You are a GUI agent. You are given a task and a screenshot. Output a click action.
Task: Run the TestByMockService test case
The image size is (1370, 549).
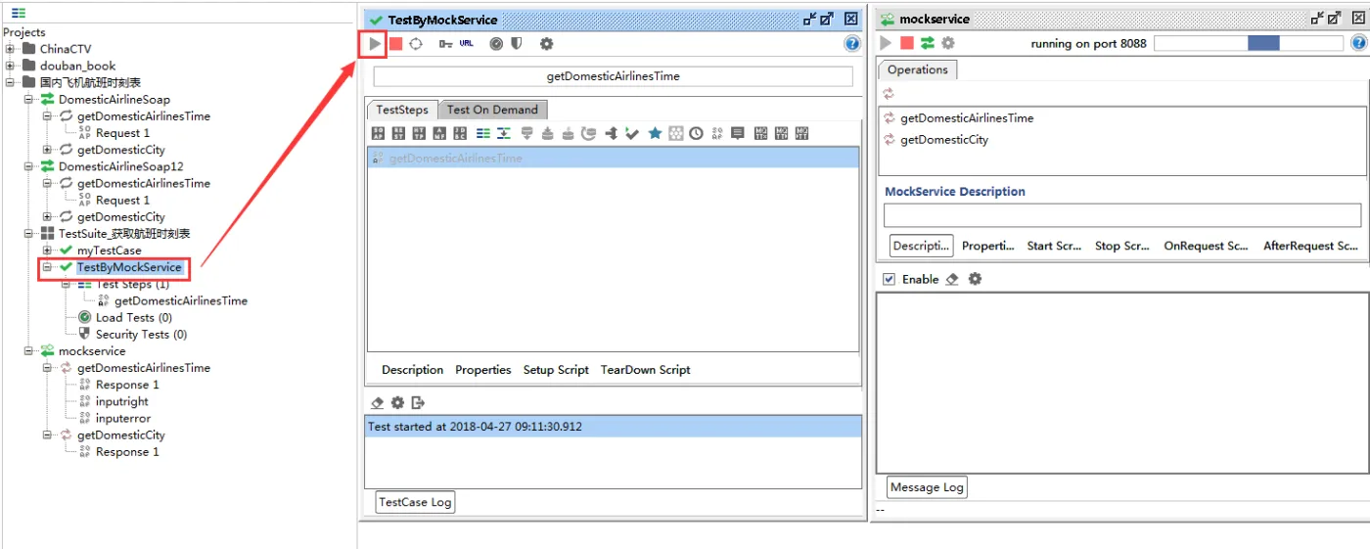coord(375,44)
